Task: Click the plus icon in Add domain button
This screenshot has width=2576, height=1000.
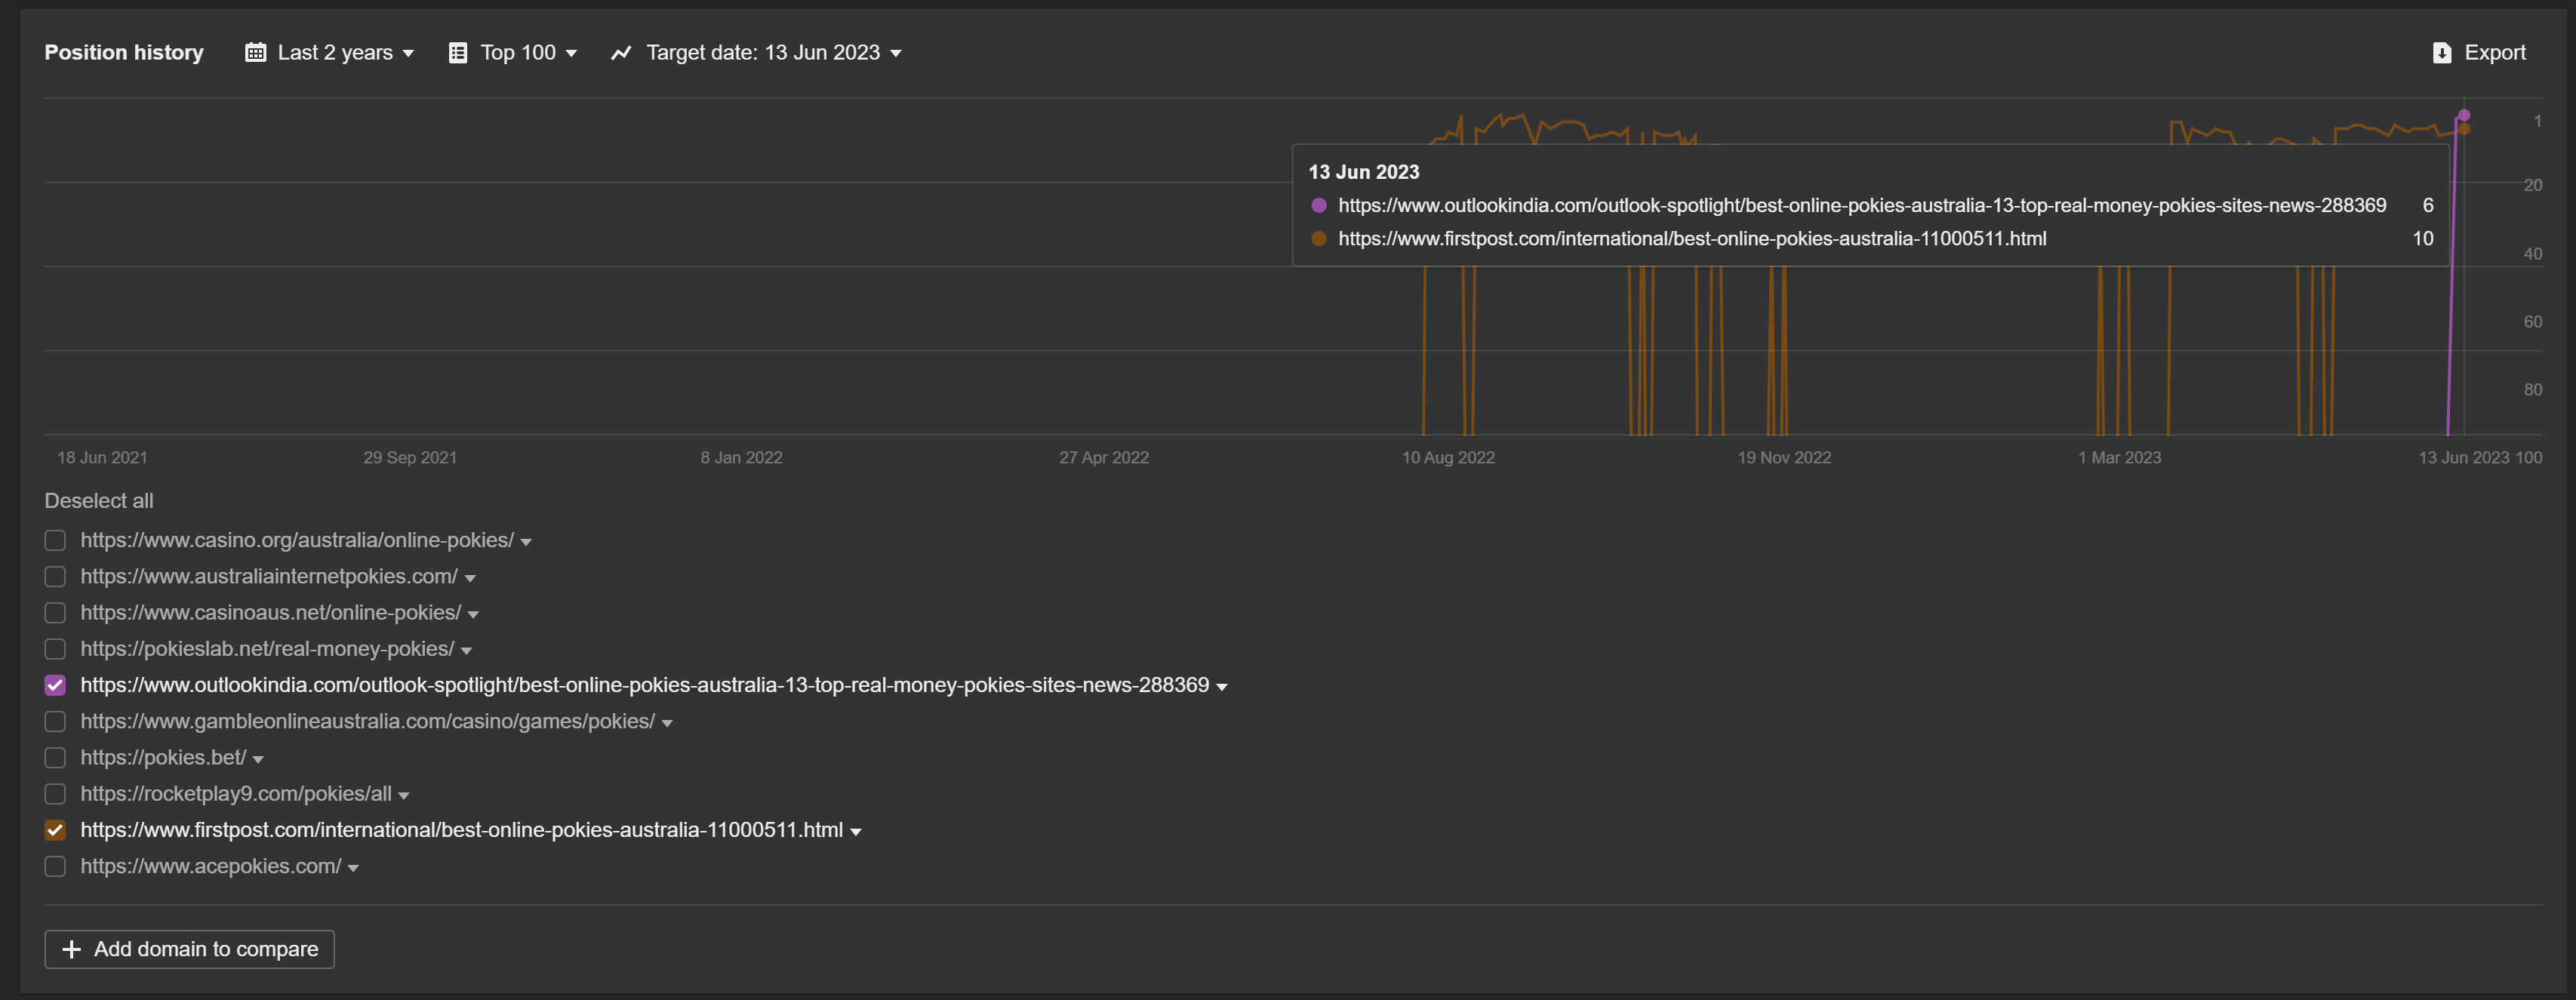Action: point(71,949)
